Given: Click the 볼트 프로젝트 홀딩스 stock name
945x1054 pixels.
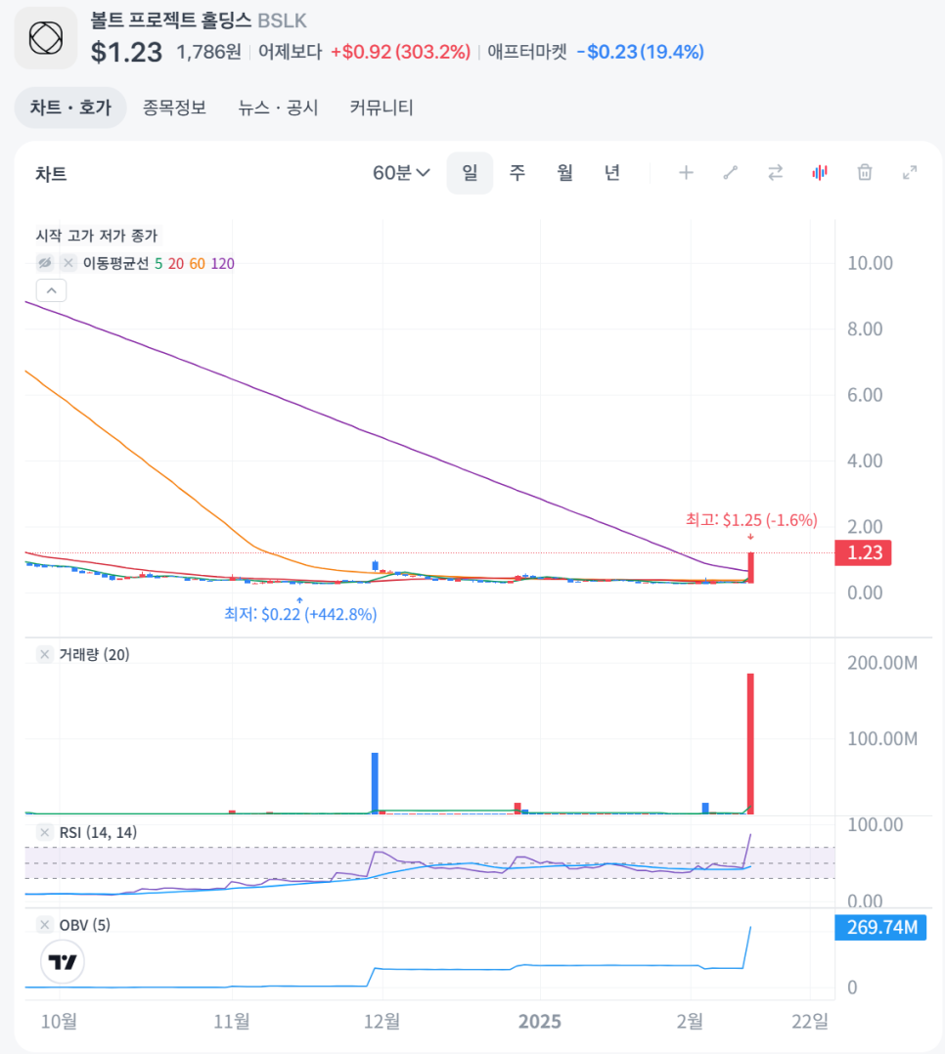Looking at the screenshot, I should [x=171, y=21].
